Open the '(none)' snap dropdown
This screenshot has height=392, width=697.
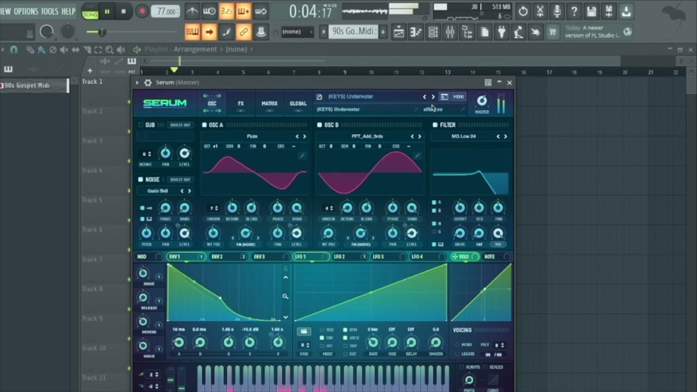297,32
